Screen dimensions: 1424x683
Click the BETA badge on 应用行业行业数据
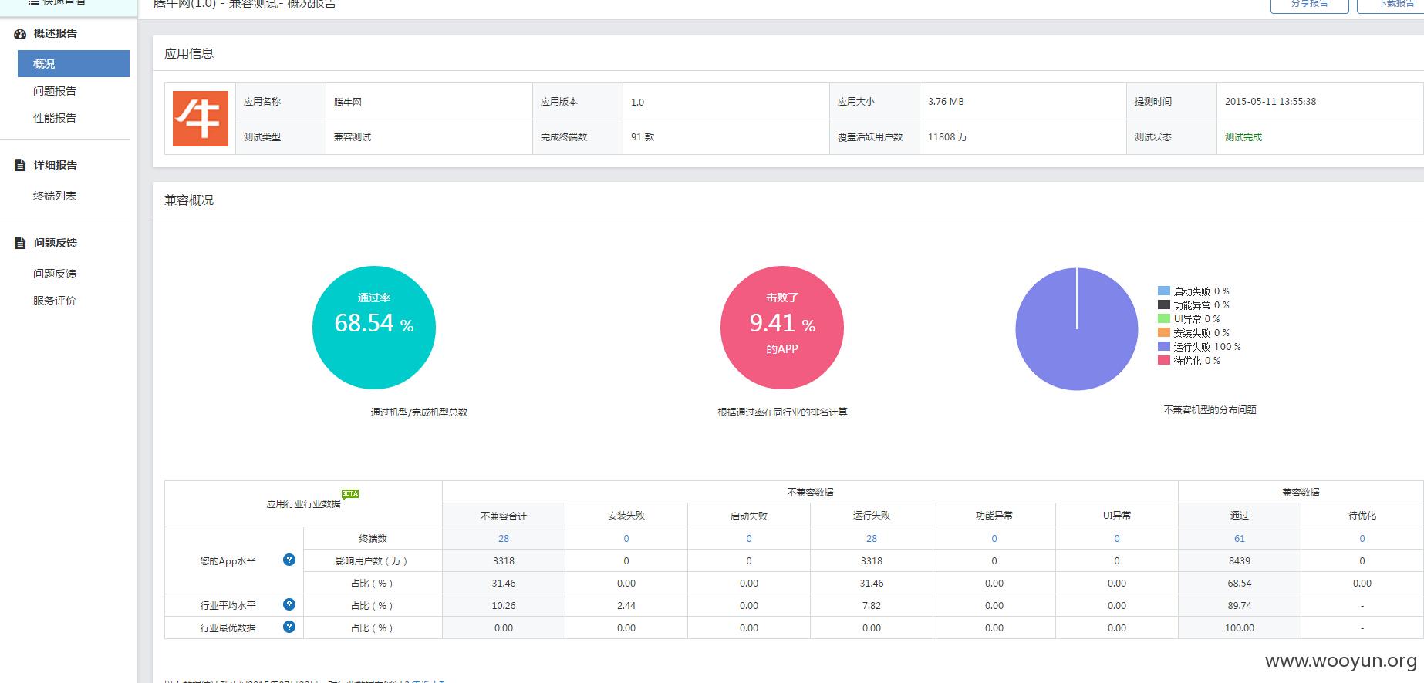coord(350,493)
